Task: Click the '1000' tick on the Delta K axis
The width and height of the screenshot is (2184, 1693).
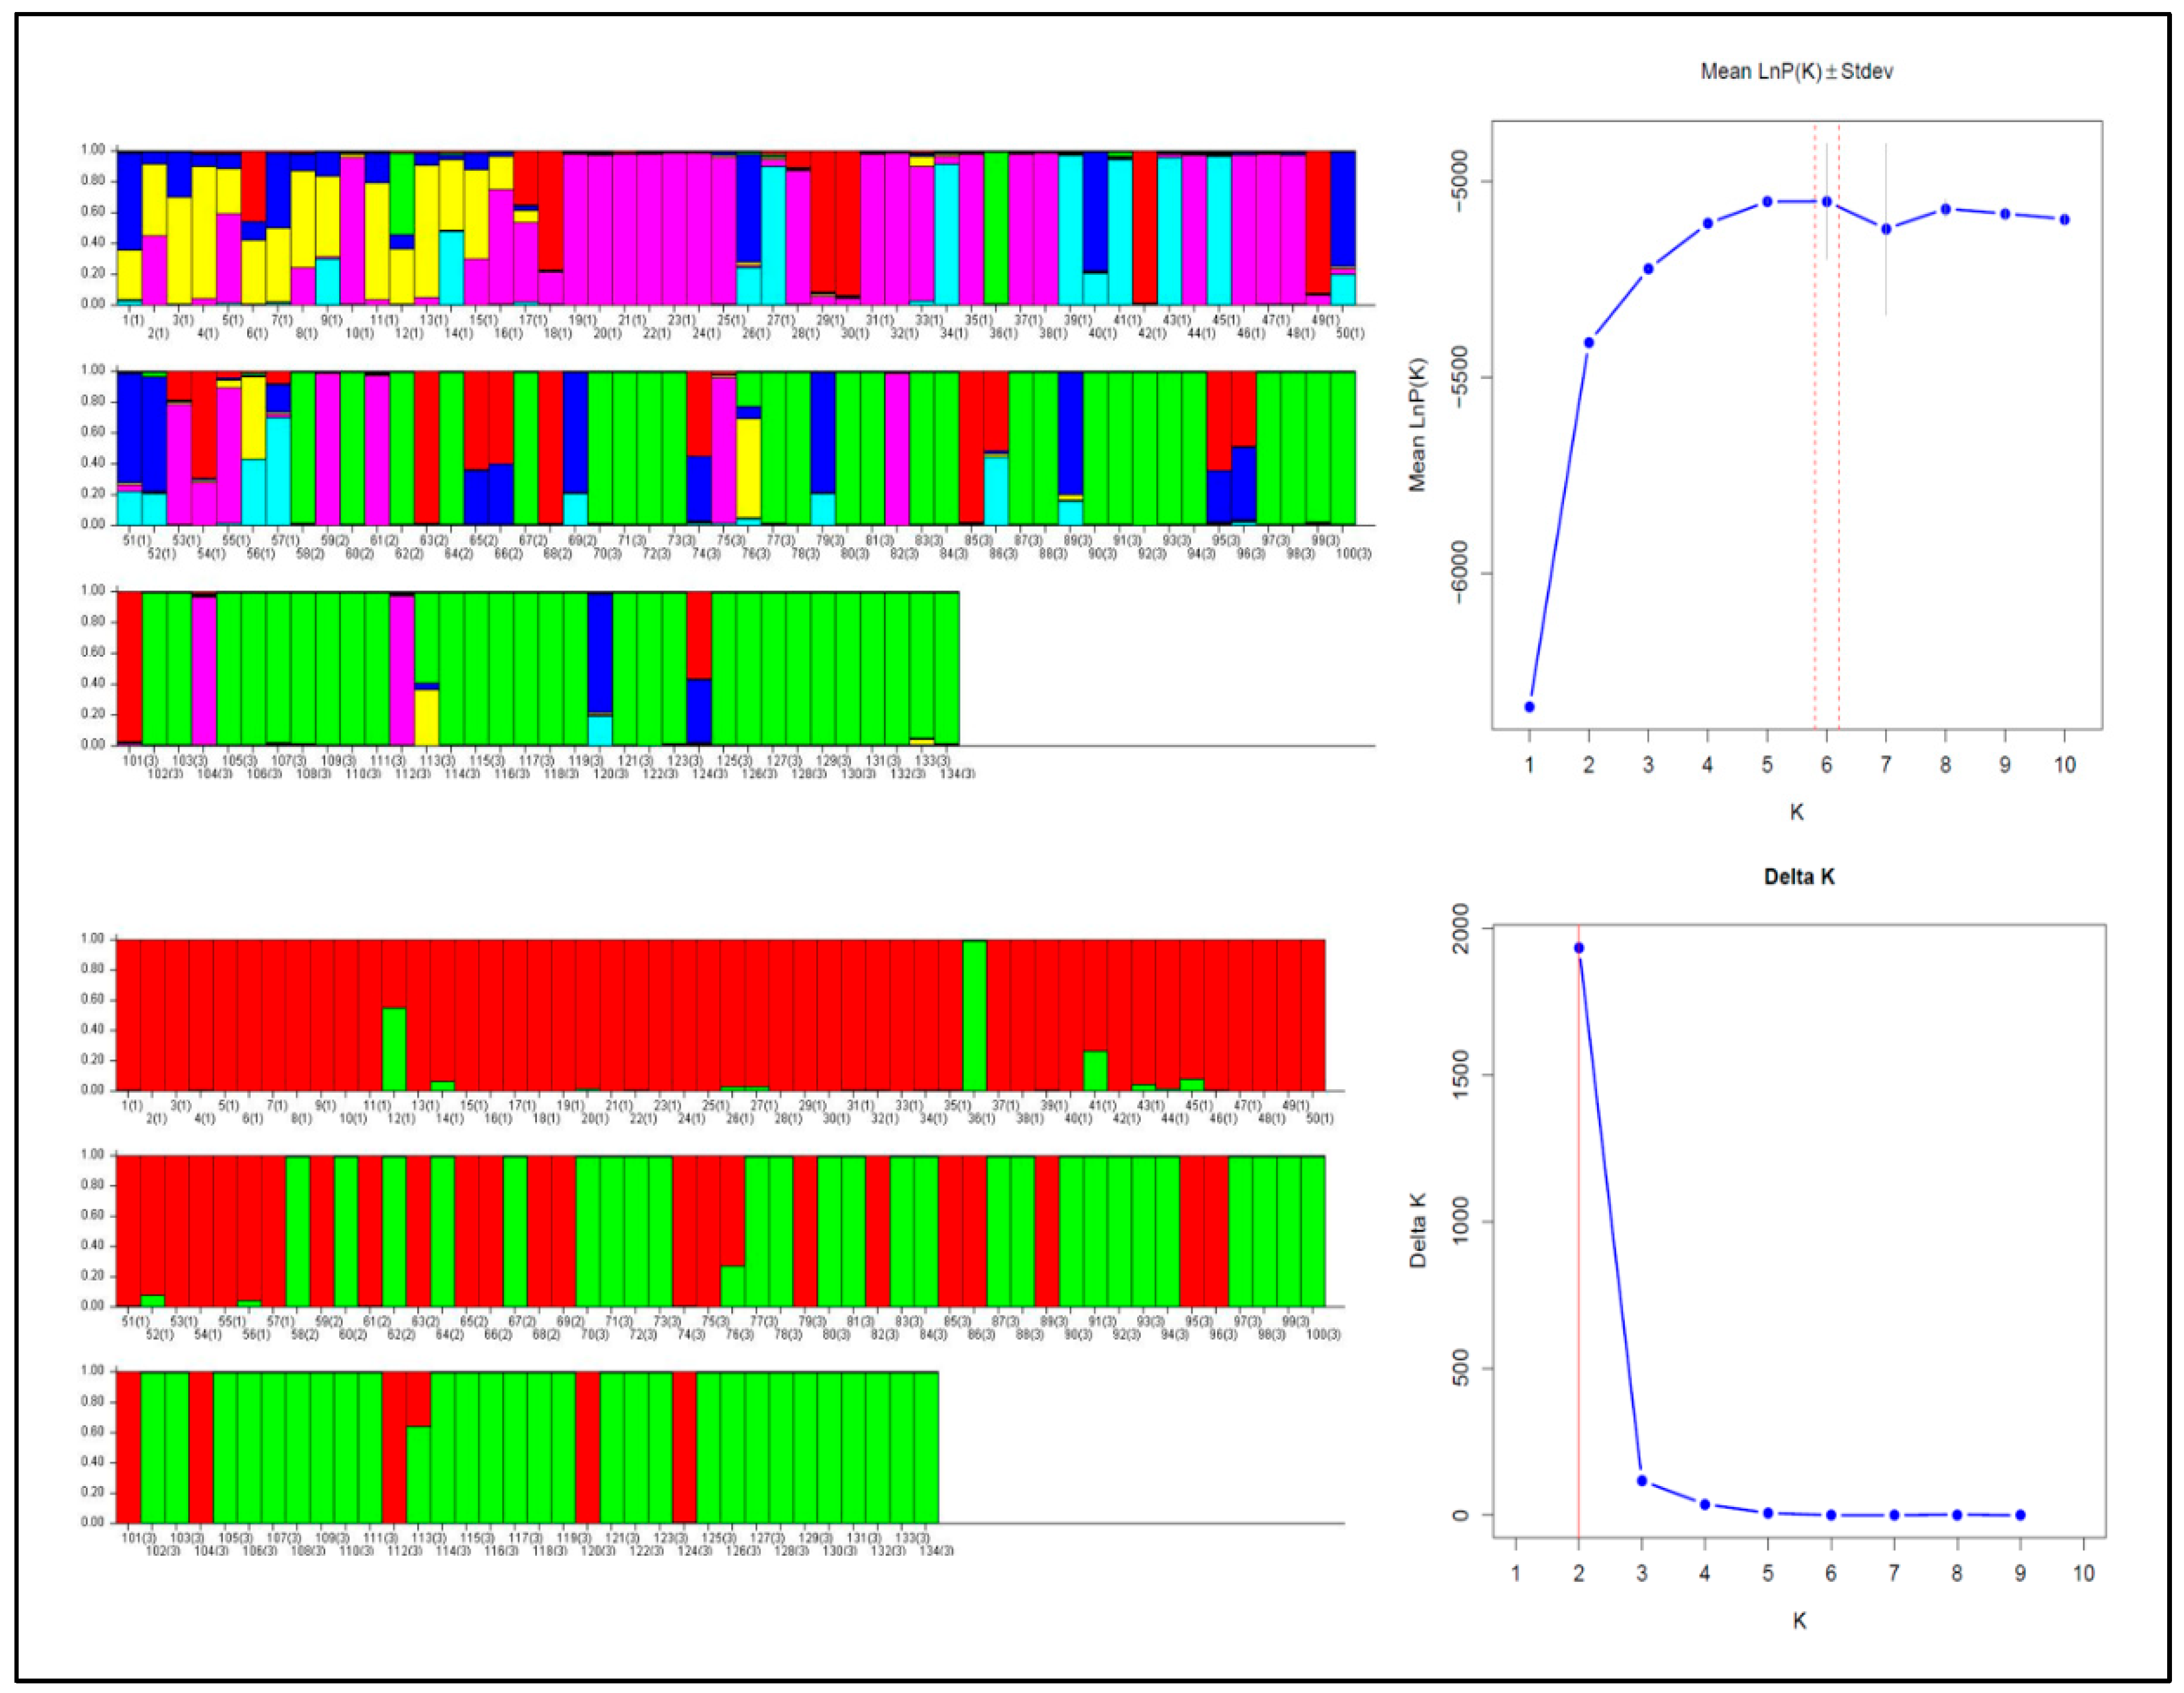Action: (x=1460, y=1221)
